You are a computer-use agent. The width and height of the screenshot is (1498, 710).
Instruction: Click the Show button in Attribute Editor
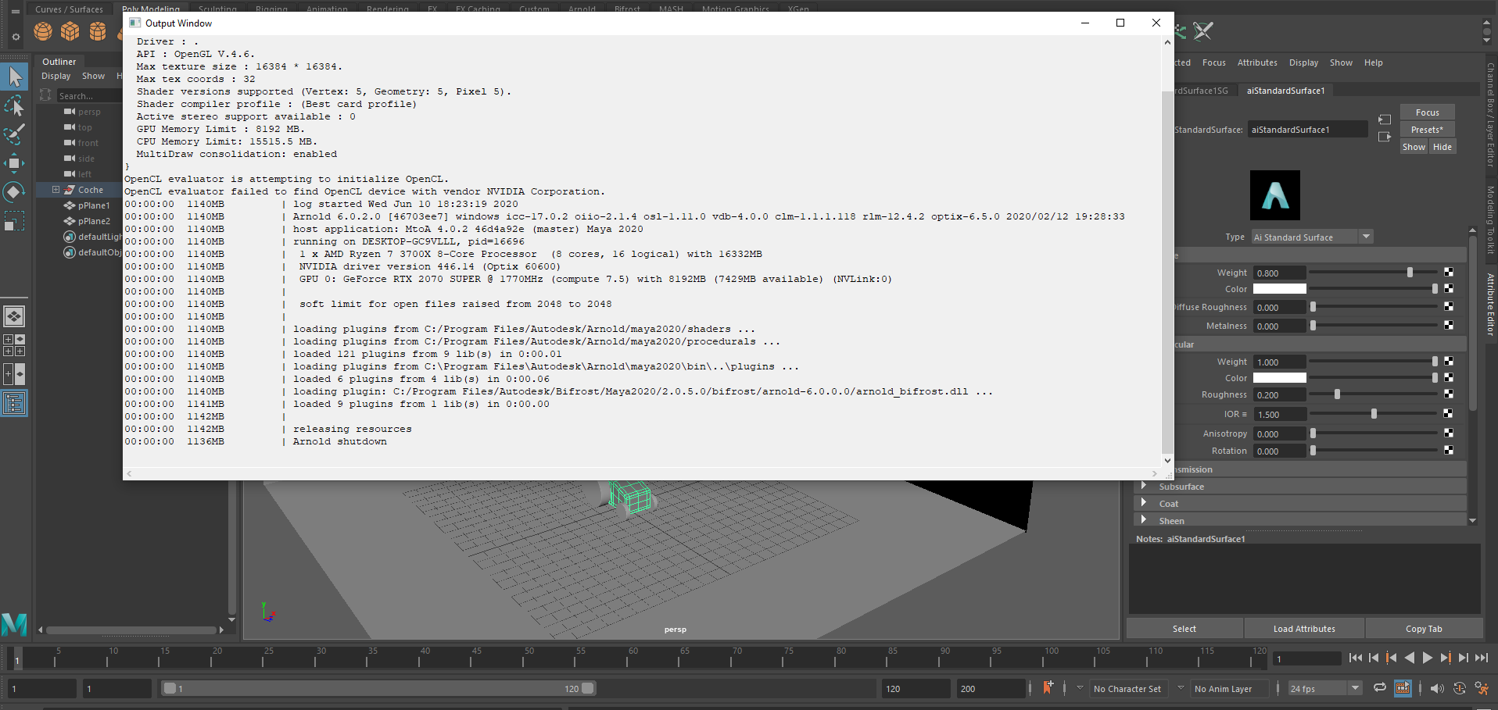[x=1414, y=147]
